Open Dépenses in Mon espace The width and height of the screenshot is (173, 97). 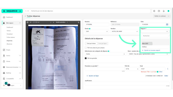(x=10, y=41)
